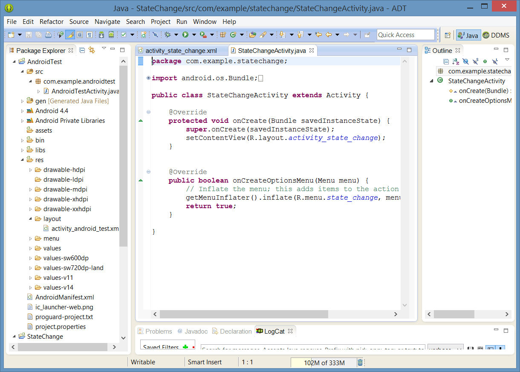Click the Debug bug icon
Screen dimensions: 520x372
point(168,35)
